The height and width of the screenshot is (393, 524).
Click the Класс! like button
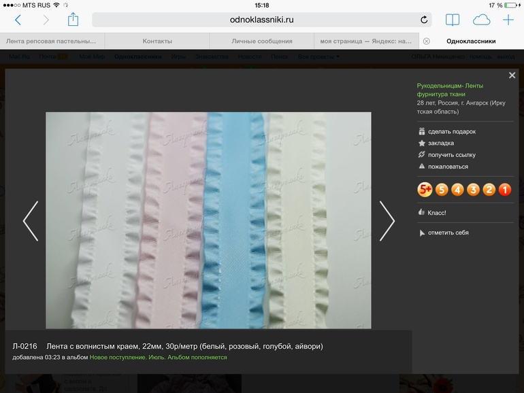(x=432, y=213)
